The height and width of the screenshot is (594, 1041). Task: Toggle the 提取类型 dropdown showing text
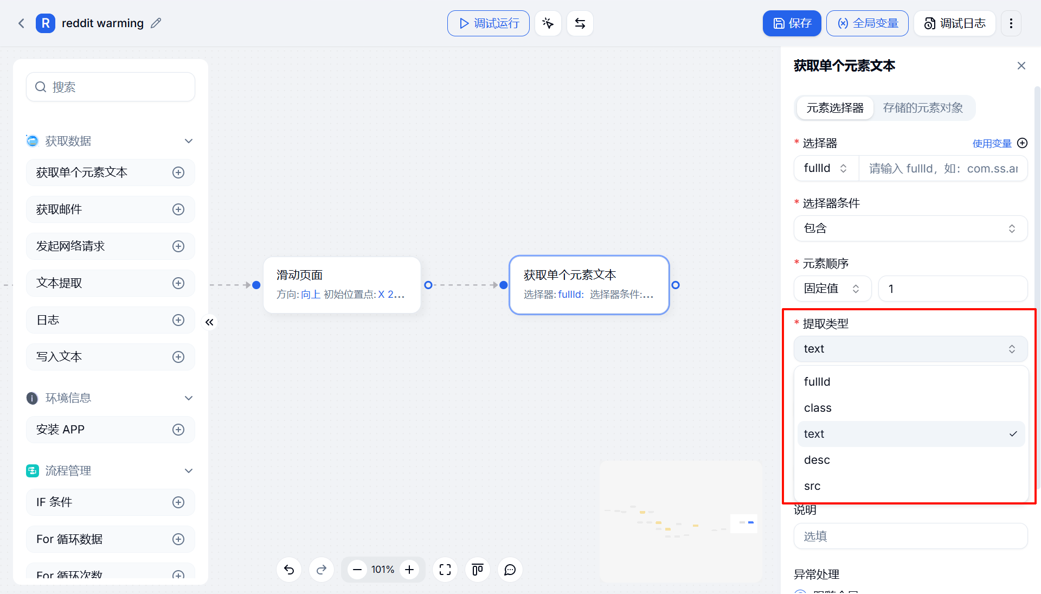click(911, 349)
